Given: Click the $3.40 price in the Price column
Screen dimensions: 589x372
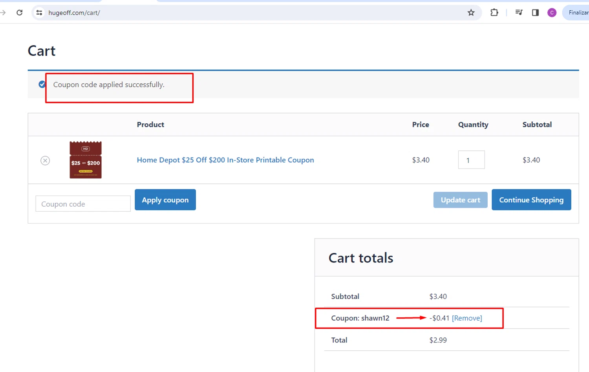Looking at the screenshot, I should tap(421, 160).
